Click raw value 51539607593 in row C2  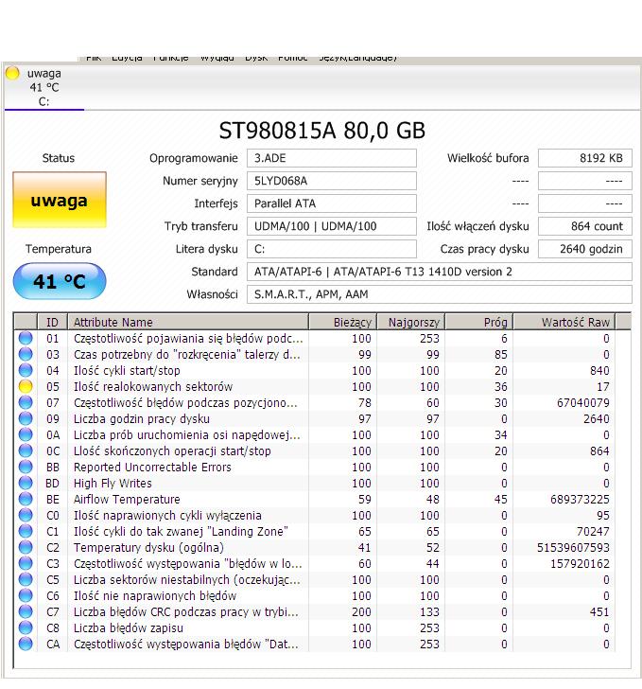(573, 547)
